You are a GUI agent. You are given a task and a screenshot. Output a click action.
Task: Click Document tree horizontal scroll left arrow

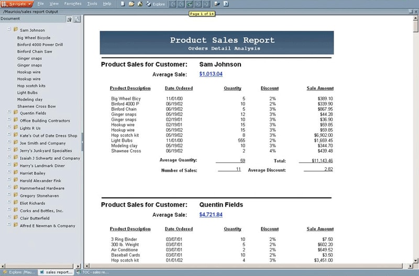click(x=3, y=266)
